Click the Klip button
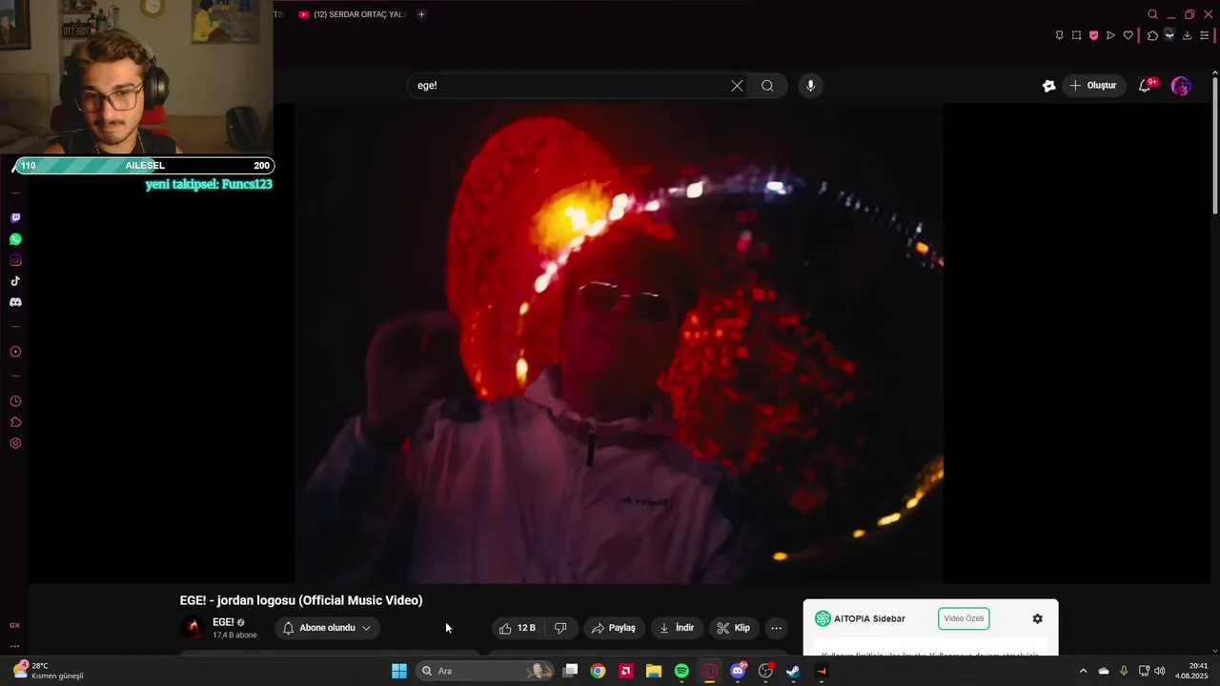The image size is (1220, 686). tap(733, 628)
